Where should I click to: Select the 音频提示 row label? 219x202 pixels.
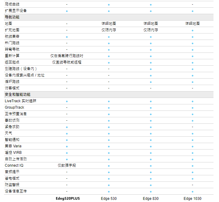[x=12, y=172]
